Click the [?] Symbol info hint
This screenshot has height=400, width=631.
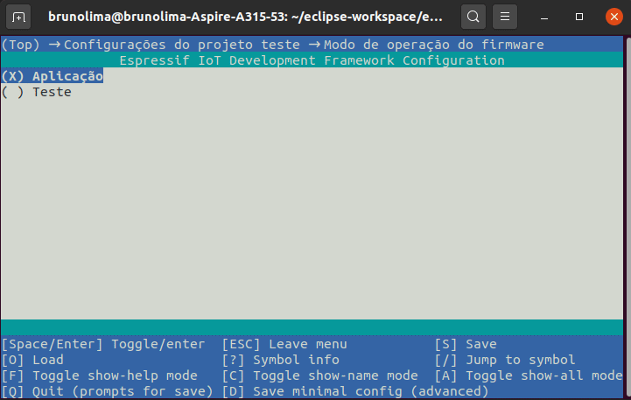tap(280, 360)
